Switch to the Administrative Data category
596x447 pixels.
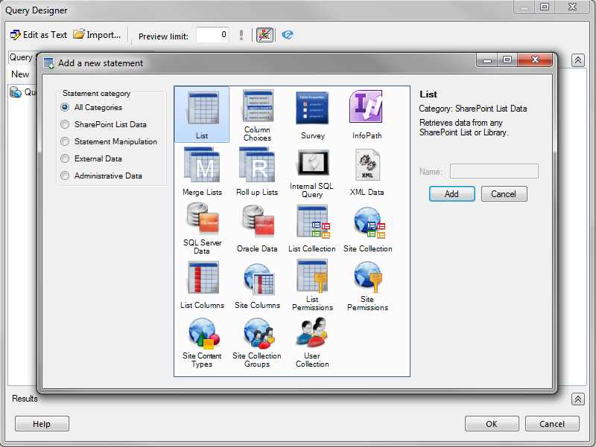pyautogui.click(x=66, y=176)
